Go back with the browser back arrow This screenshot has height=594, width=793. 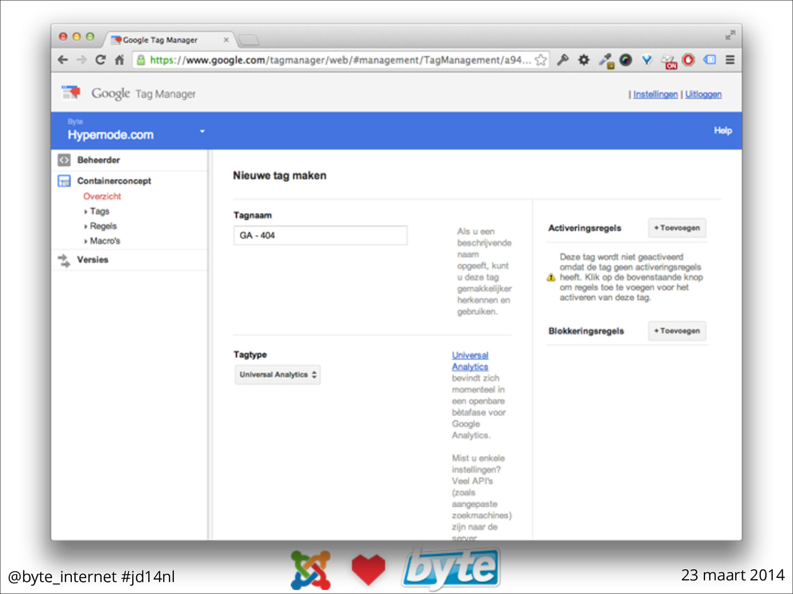point(63,60)
